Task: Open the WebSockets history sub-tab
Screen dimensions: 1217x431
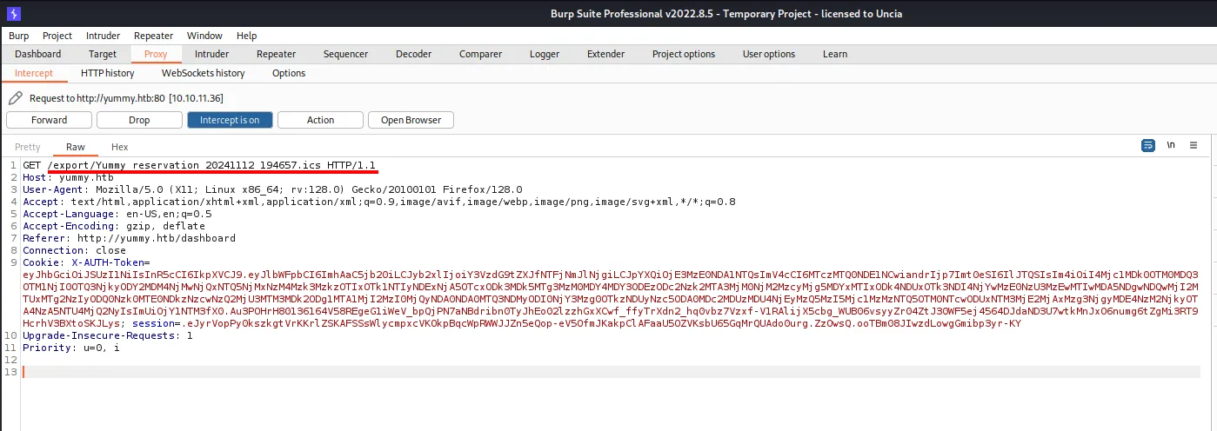Action: (x=204, y=73)
